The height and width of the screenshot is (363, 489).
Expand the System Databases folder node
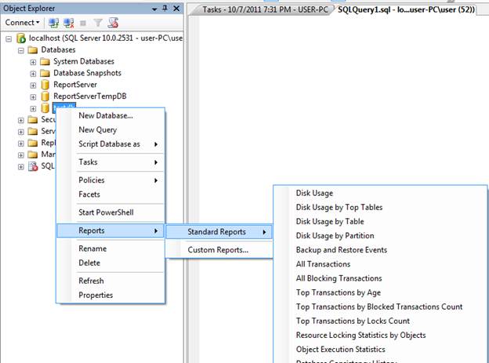point(33,61)
